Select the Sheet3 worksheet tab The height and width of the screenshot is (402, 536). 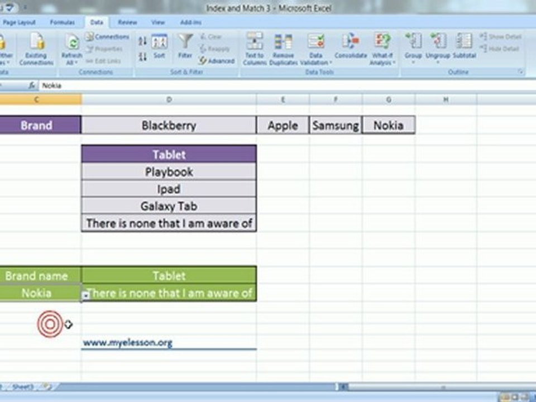pos(22,386)
